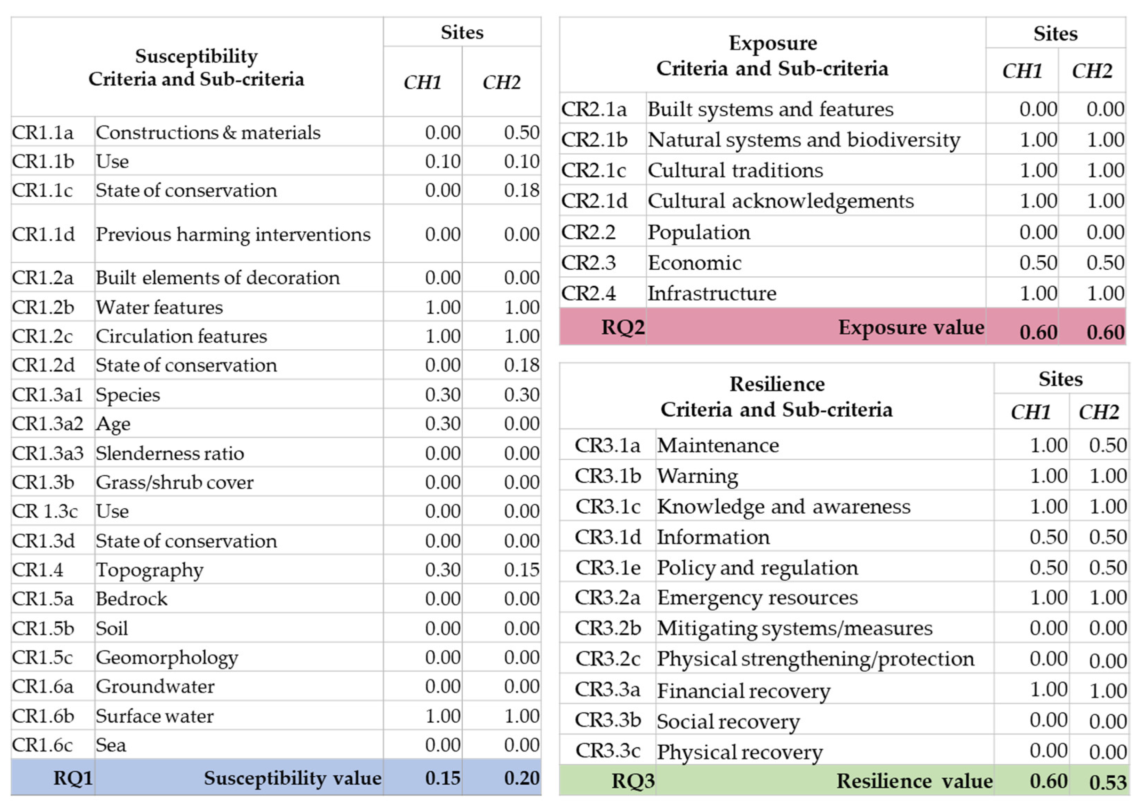Click the Physical strengthening/protection cell

pyautogui.click(x=815, y=658)
